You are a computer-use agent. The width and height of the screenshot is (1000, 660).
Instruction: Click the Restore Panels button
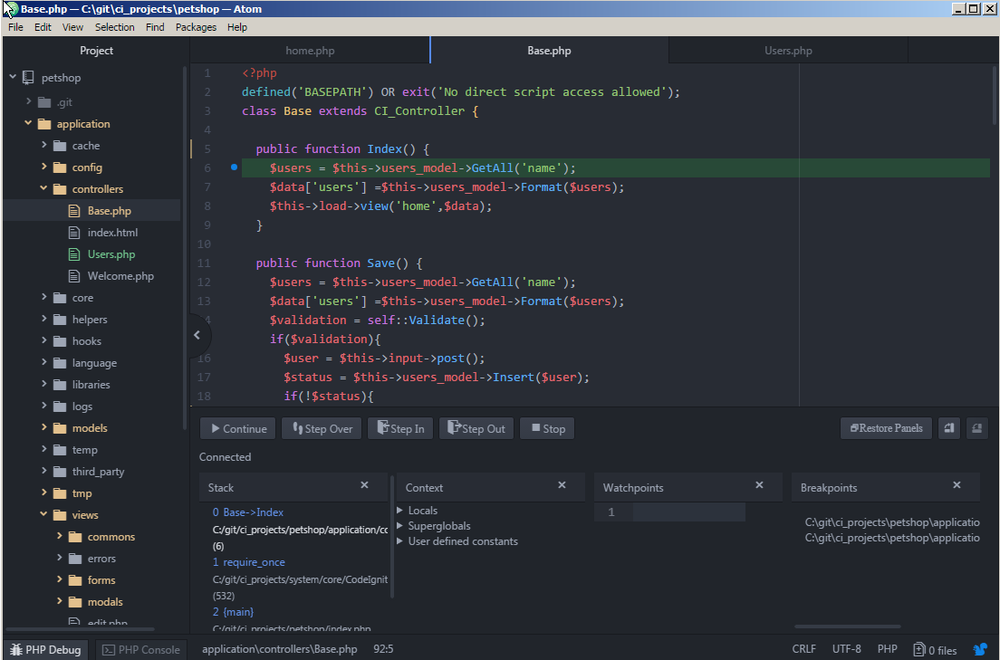click(885, 427)
